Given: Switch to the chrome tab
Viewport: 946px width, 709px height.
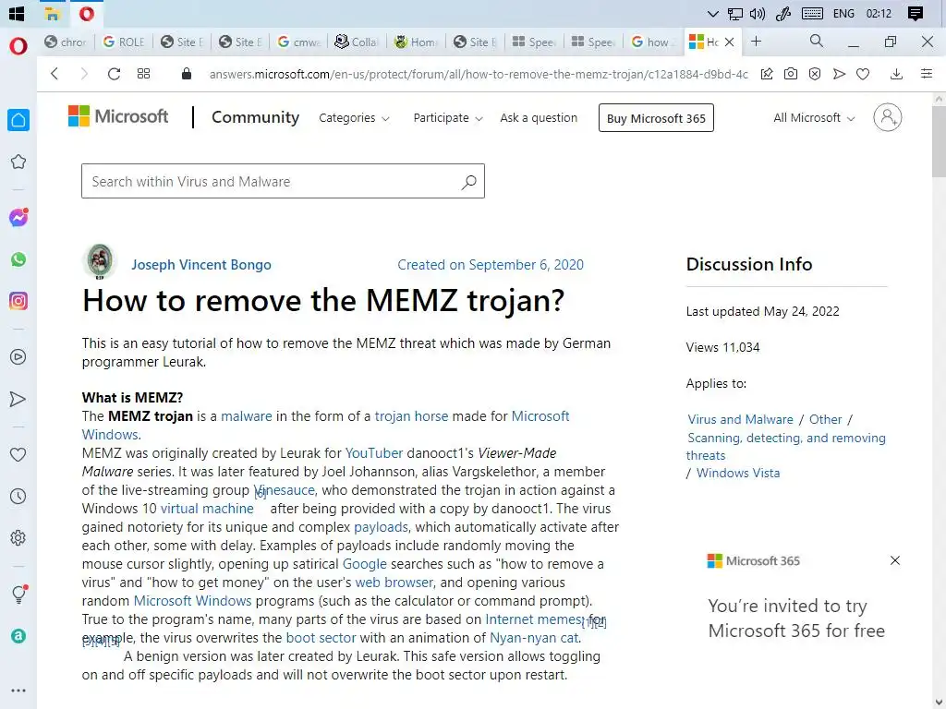Looking at the screenshot, I should (x=66, y=42).
